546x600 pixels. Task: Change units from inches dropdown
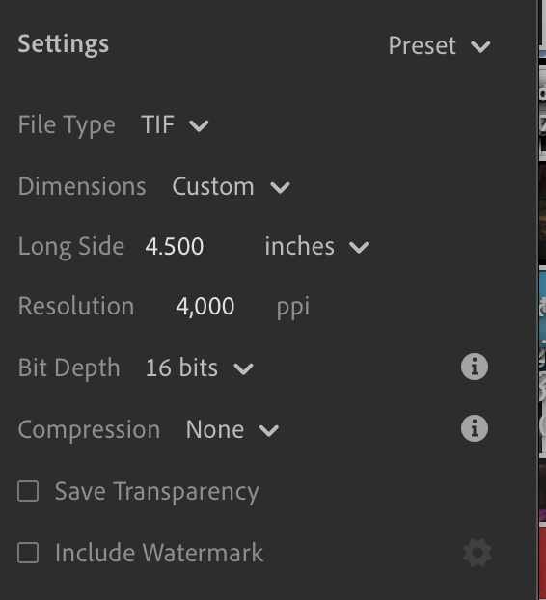click(x=316, y=246)
